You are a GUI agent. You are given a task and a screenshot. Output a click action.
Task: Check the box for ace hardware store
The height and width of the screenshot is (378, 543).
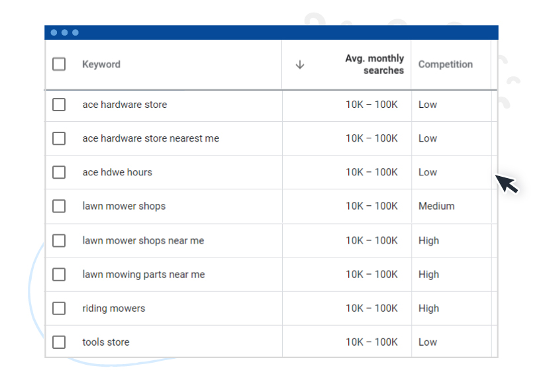point(59,105)
